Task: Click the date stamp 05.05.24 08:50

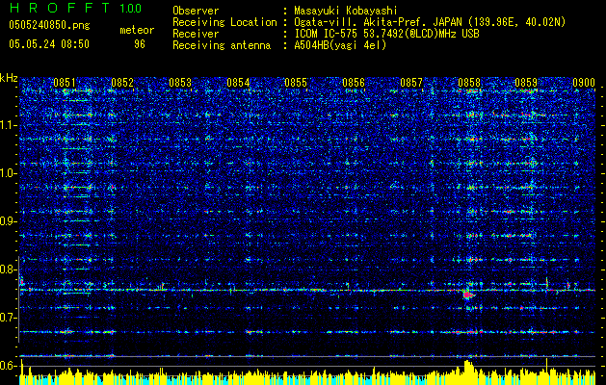Action: [x=49, y=44]
